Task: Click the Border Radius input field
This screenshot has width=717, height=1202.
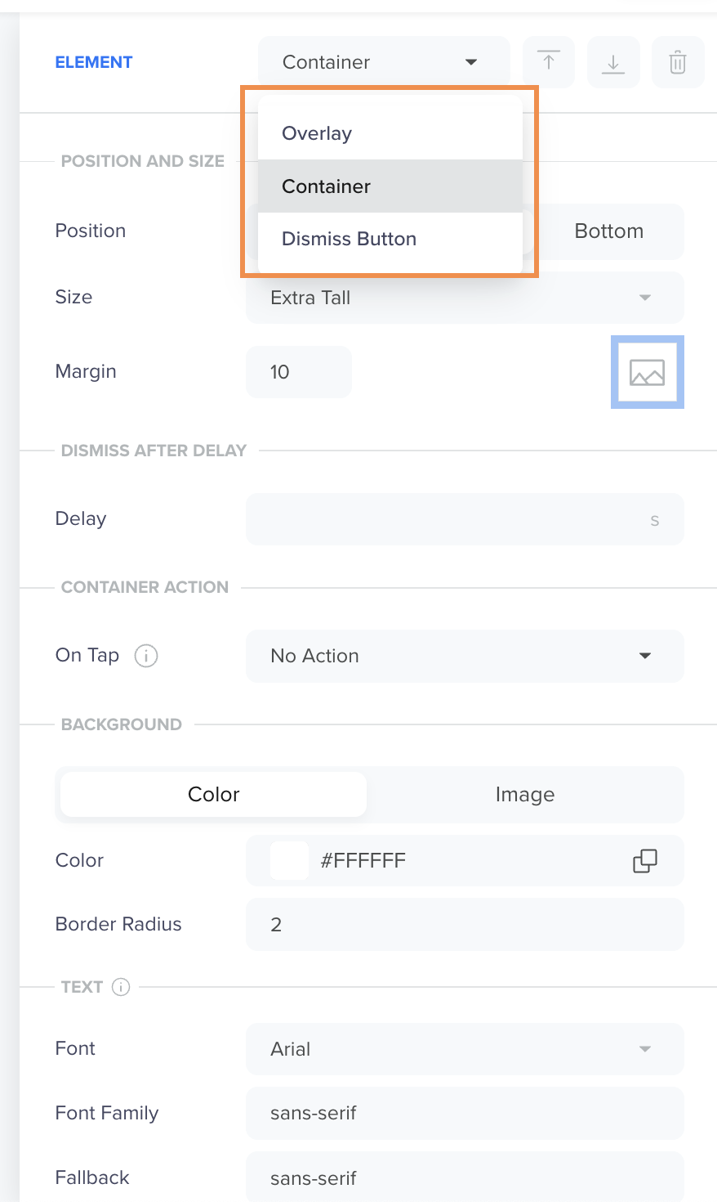Action: click(465, 925)
